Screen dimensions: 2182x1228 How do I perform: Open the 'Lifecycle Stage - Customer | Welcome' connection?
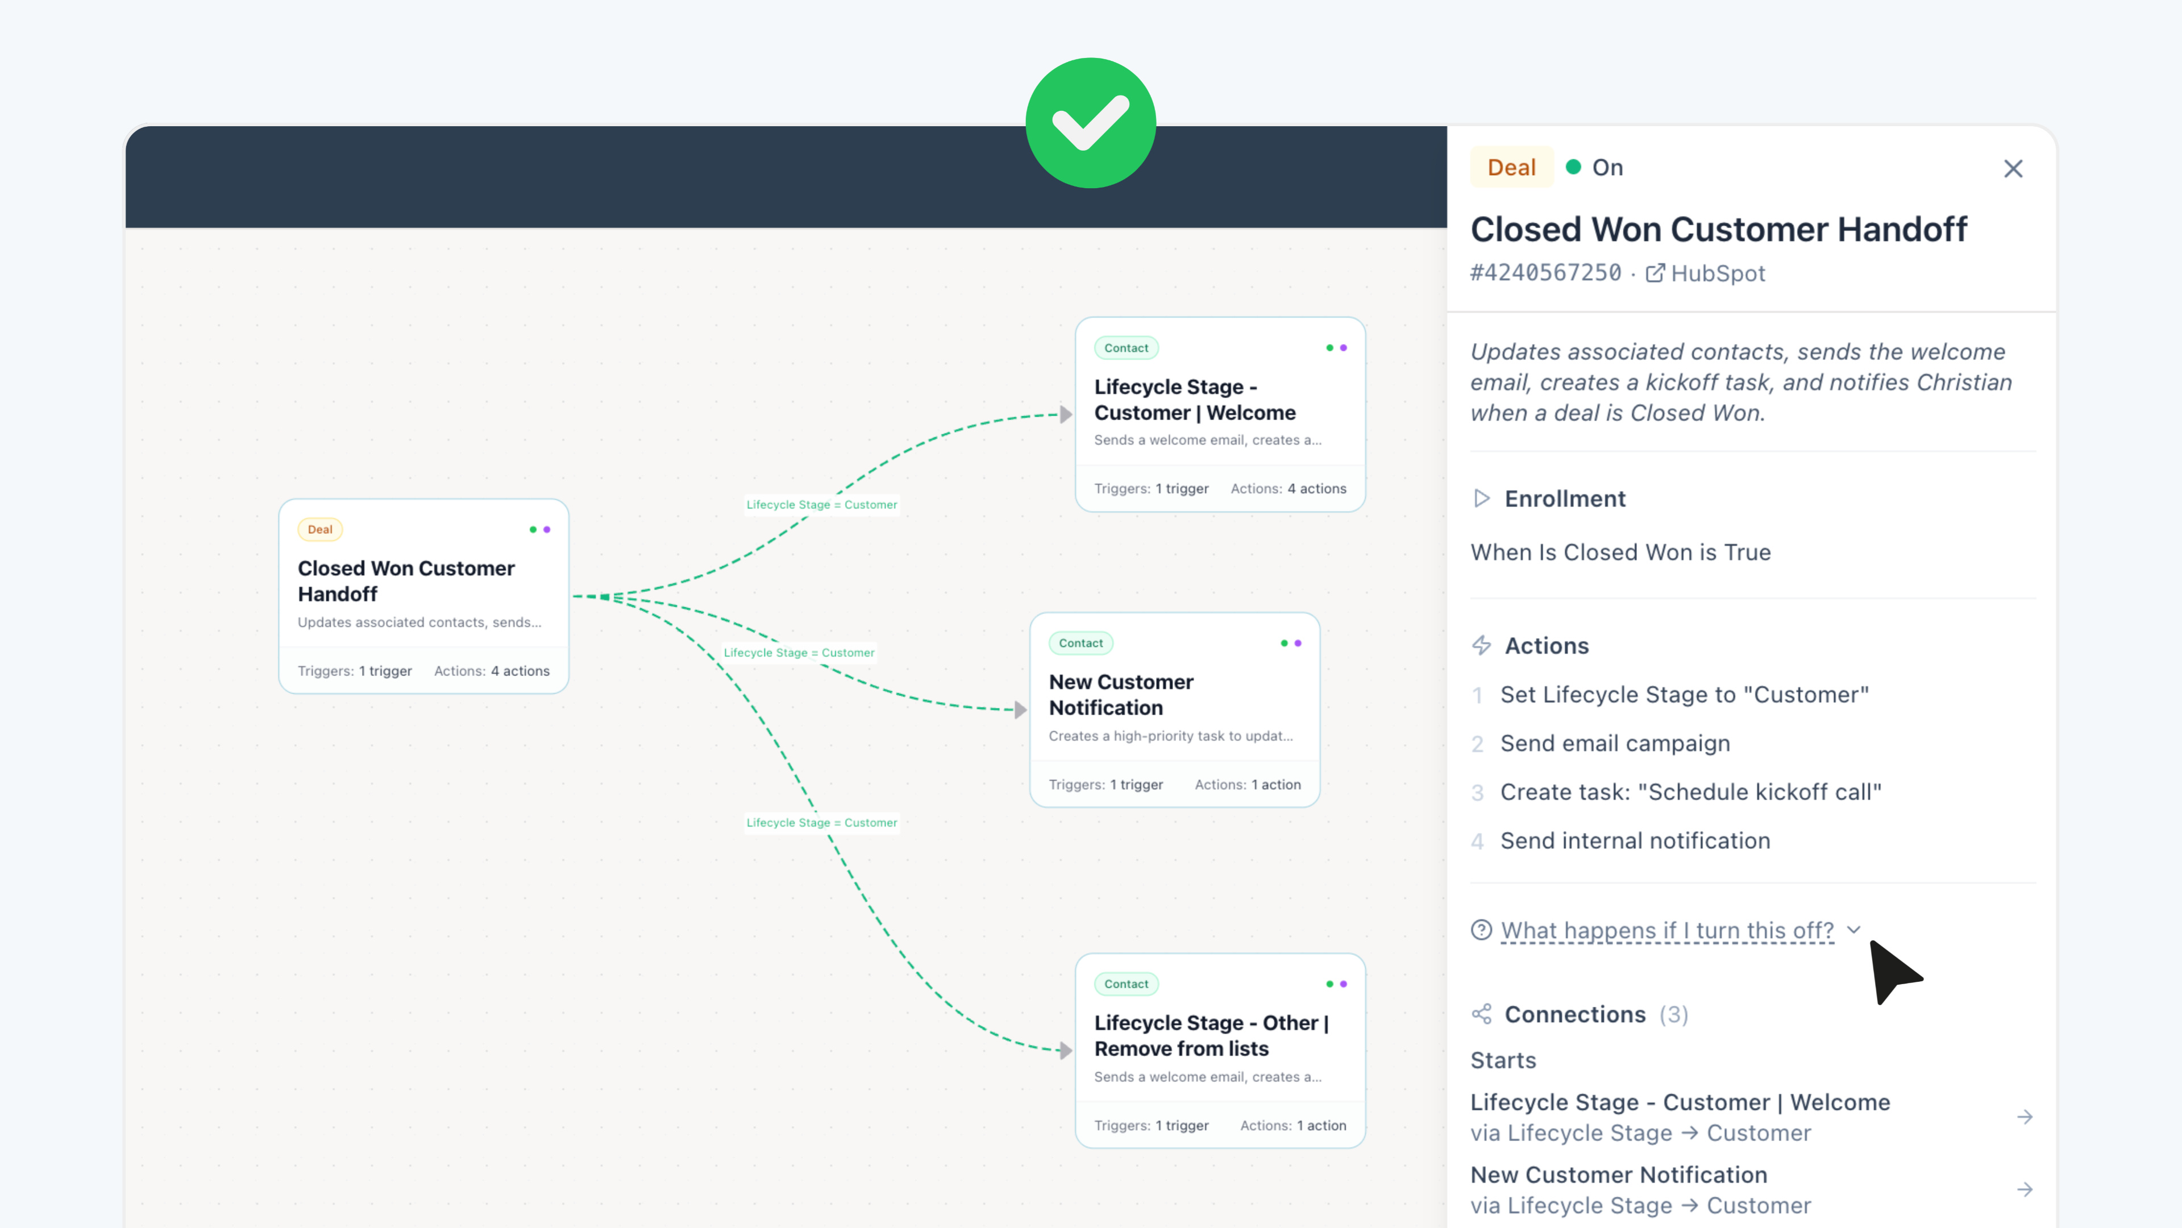click(1752, 1117)
